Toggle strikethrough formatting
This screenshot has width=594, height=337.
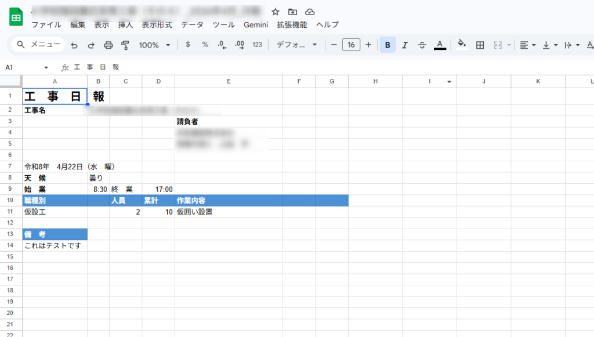pos(422,45)
